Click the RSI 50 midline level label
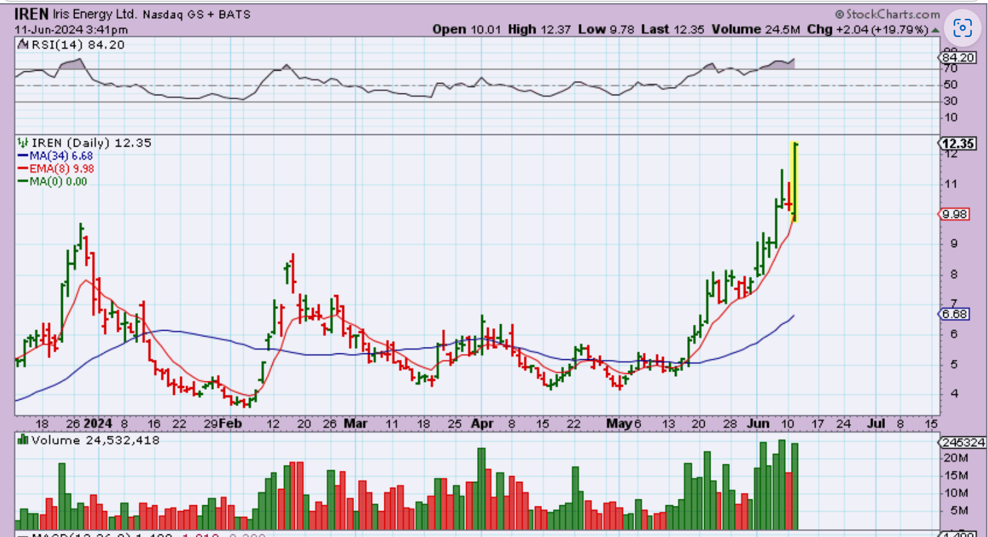 point(950,85)
